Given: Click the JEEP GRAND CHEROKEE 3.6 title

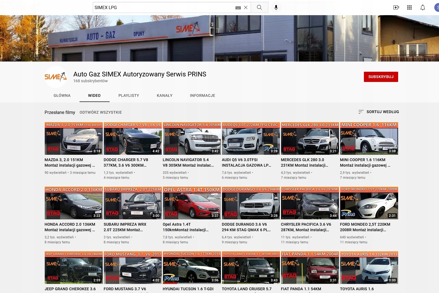Looking at the screenshot, I should tap(70, 289).
